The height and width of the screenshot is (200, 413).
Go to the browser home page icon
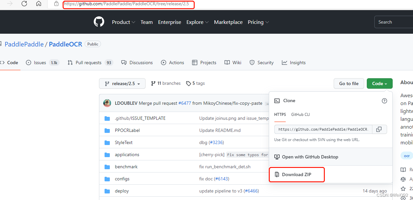coord(39,4)
